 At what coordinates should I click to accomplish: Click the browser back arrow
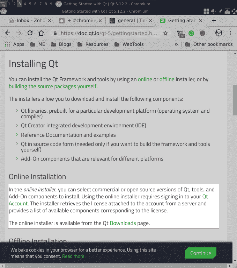coord(8,33)
